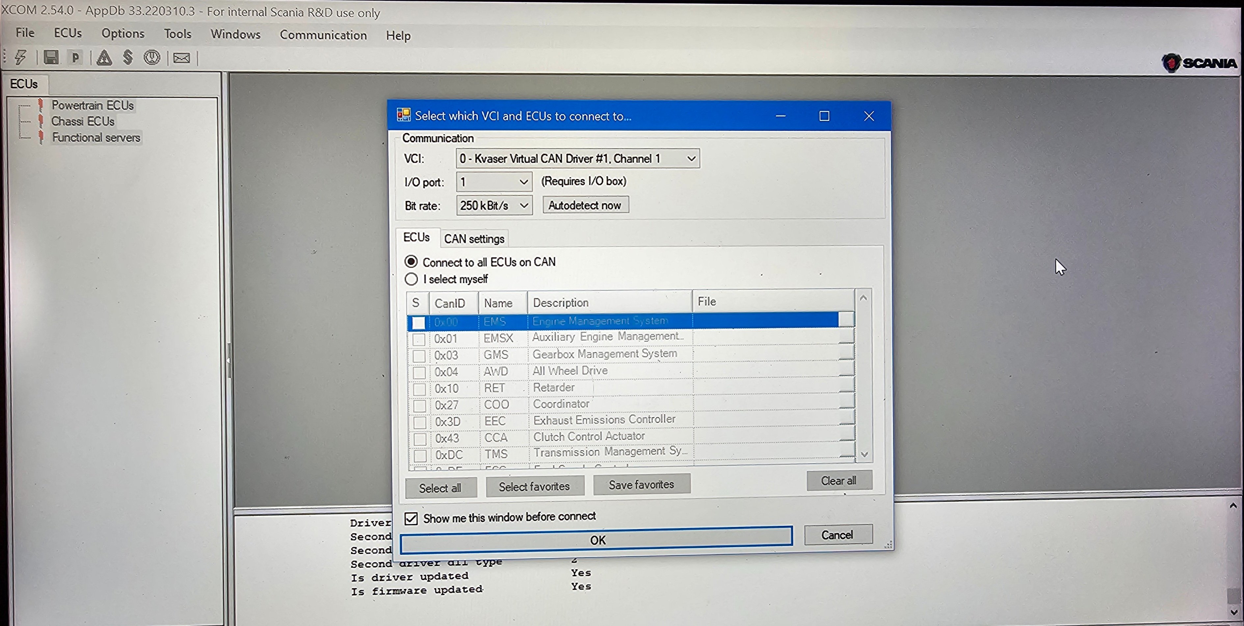
Task: Click the Autodetect now button
Action: coord(585,205)
